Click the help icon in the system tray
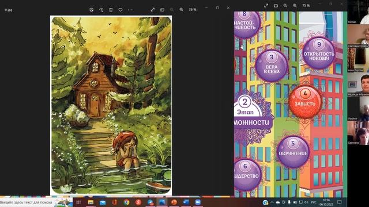This screenshot has width=369, height=207. (265, 202)
